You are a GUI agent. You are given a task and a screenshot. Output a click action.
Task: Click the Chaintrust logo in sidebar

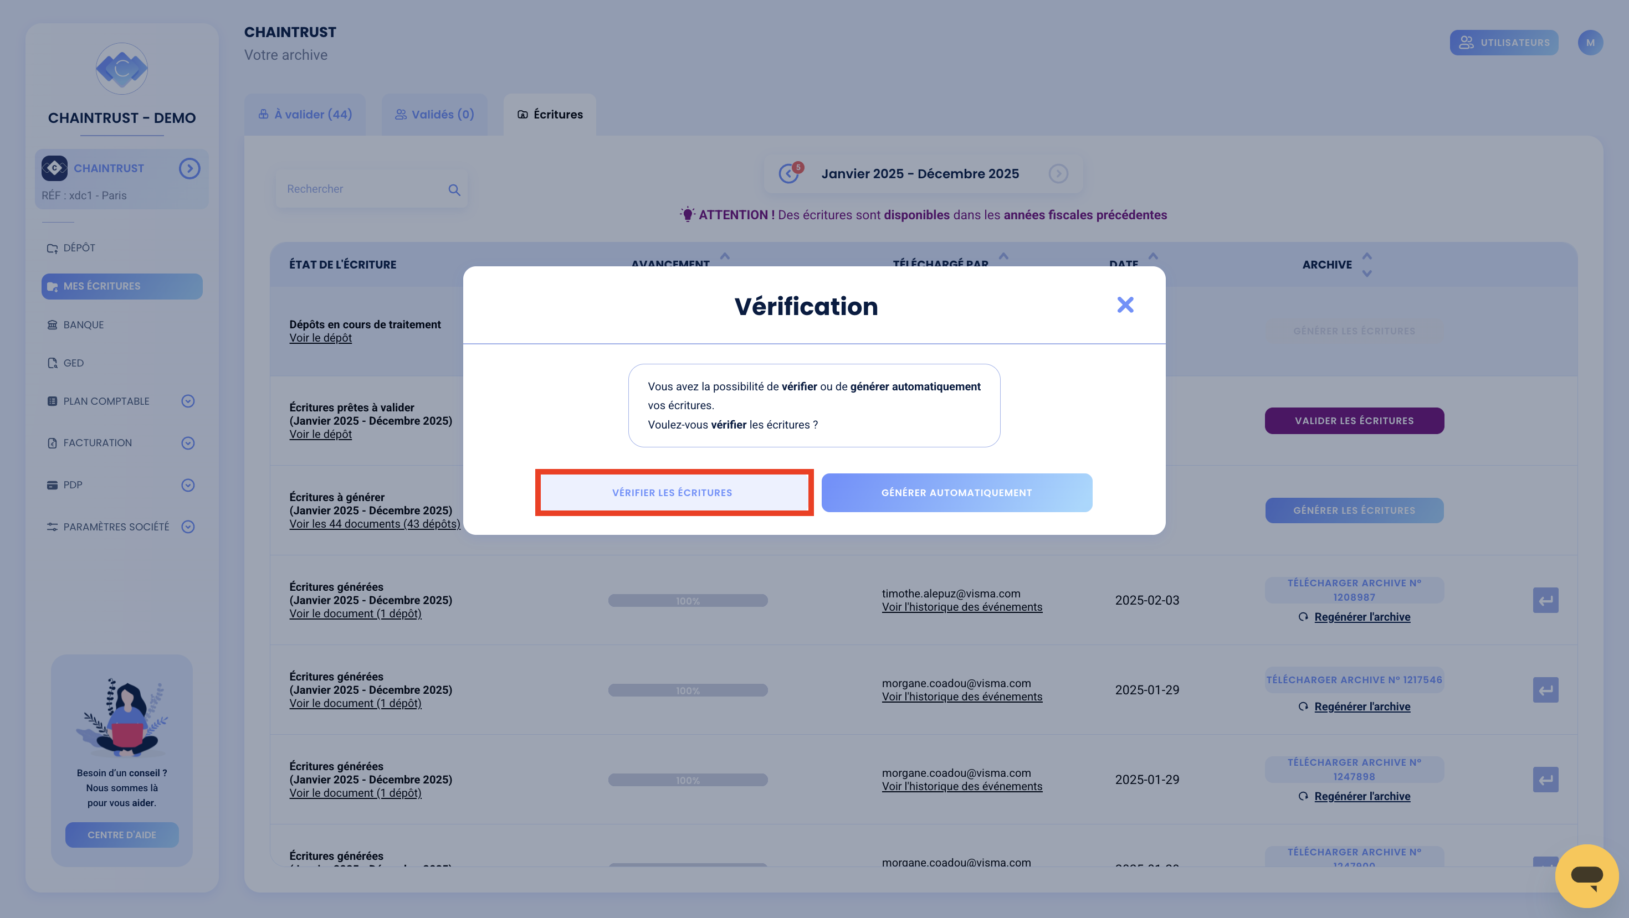click(121, 68)
